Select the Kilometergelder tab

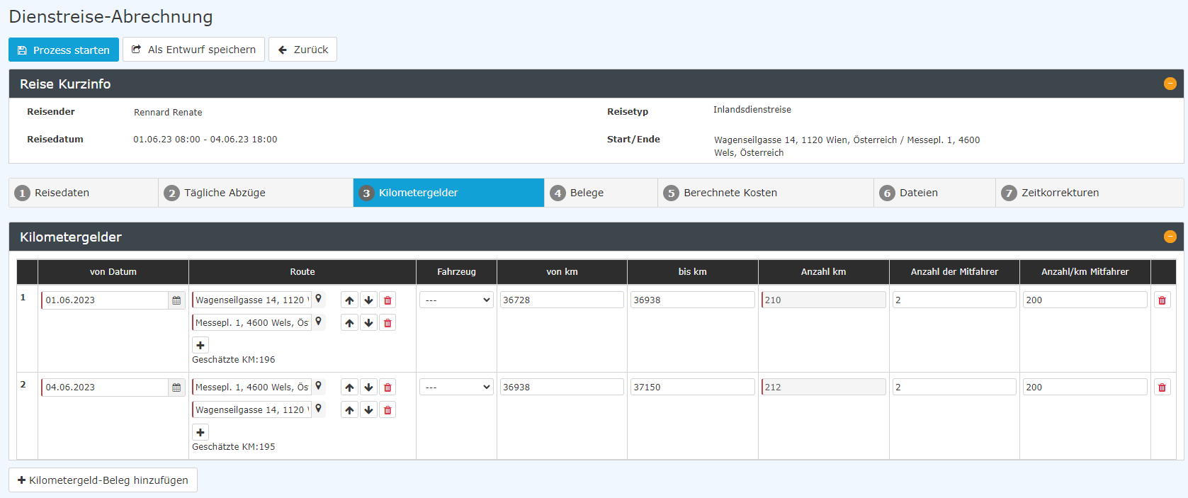pyautogui.click(x=448, y=193)
